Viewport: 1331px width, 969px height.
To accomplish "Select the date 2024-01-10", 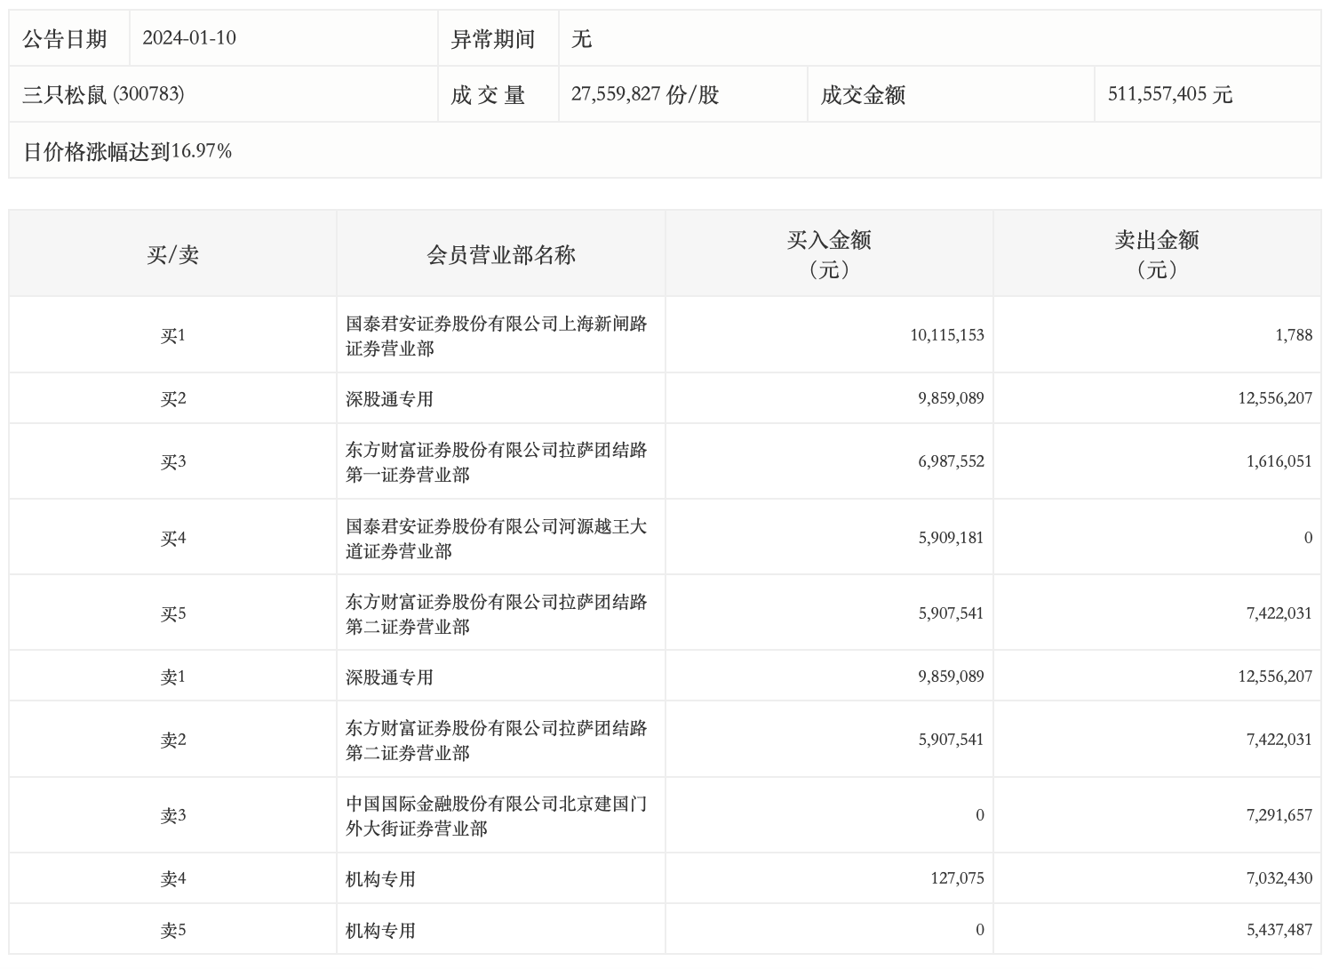I will click(x=189, y=38).
